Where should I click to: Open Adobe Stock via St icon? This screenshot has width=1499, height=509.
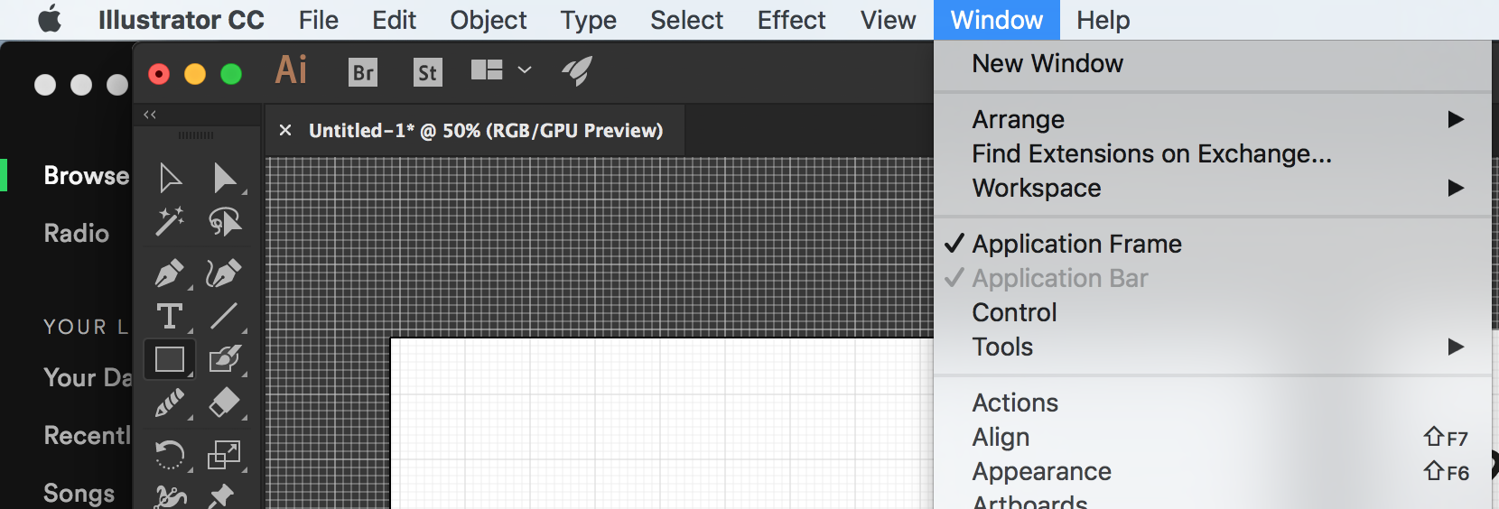(427, 72)
